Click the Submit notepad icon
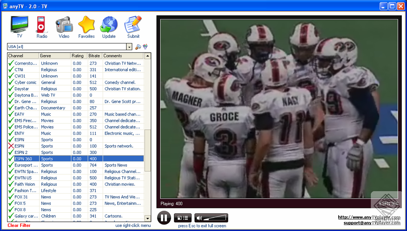The width and height of the screenshot is (407, 231). (133, 24)
